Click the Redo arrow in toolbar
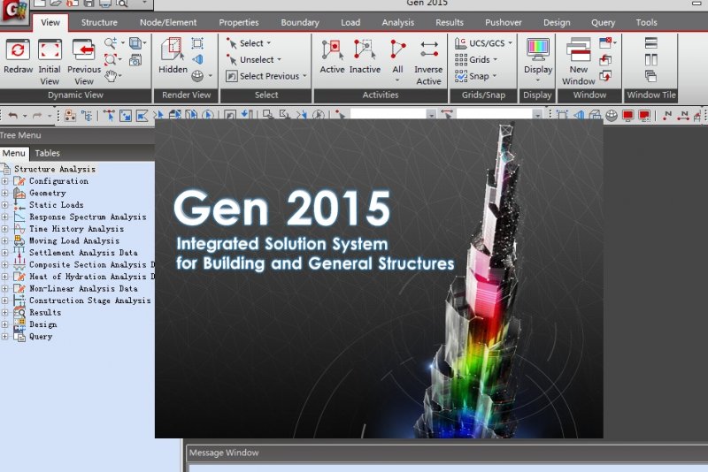The height and width of the screenshot is (472, 708). (x=37, y=116)
